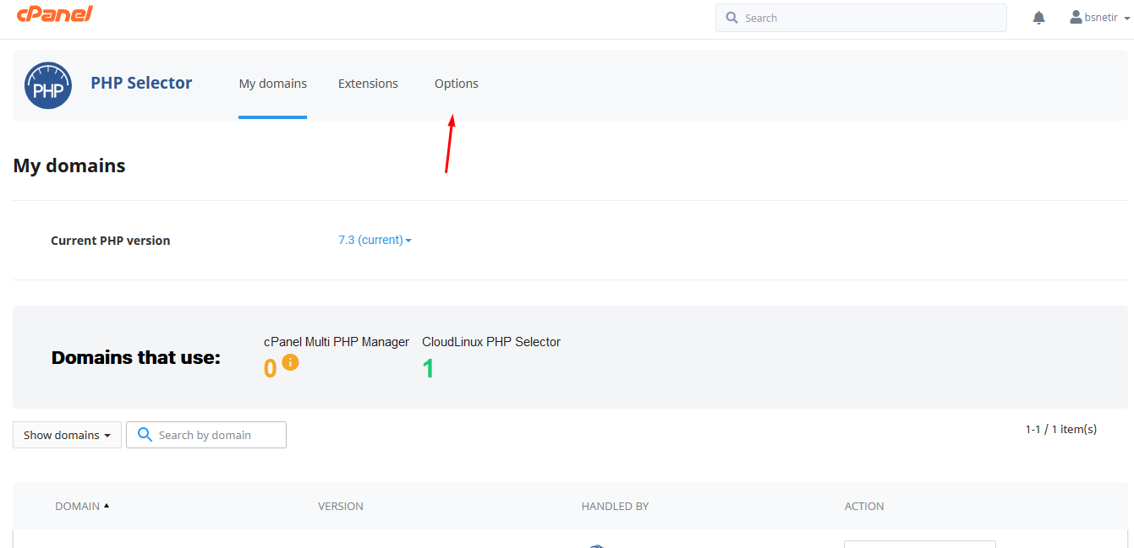Click the 1-1 / 1 item(s) pager text
The width and height of the screenshot is (1134, 548).
point(1061,429)
